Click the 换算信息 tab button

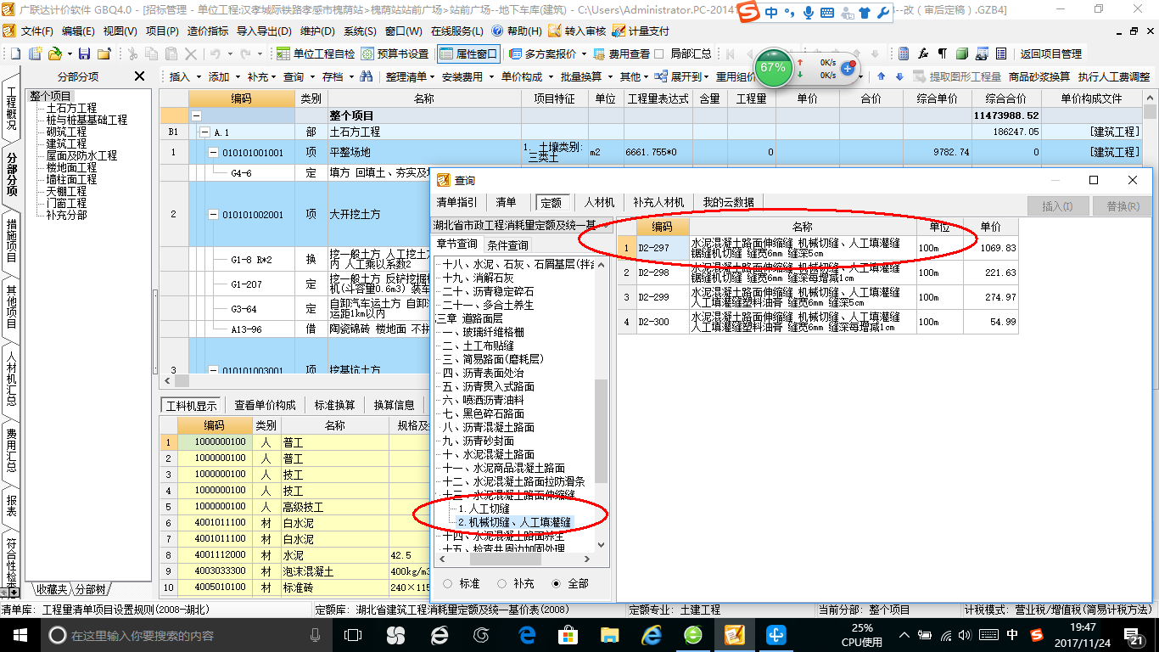(395, 405)
